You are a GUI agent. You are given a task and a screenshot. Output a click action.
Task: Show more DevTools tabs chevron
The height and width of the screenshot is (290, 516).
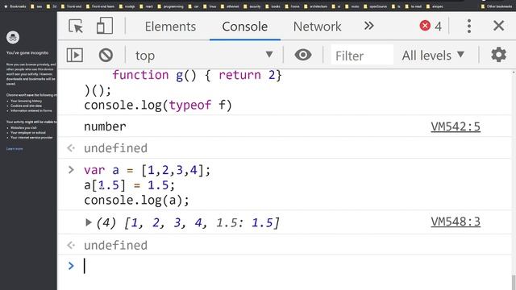click(x=369, y=26)
